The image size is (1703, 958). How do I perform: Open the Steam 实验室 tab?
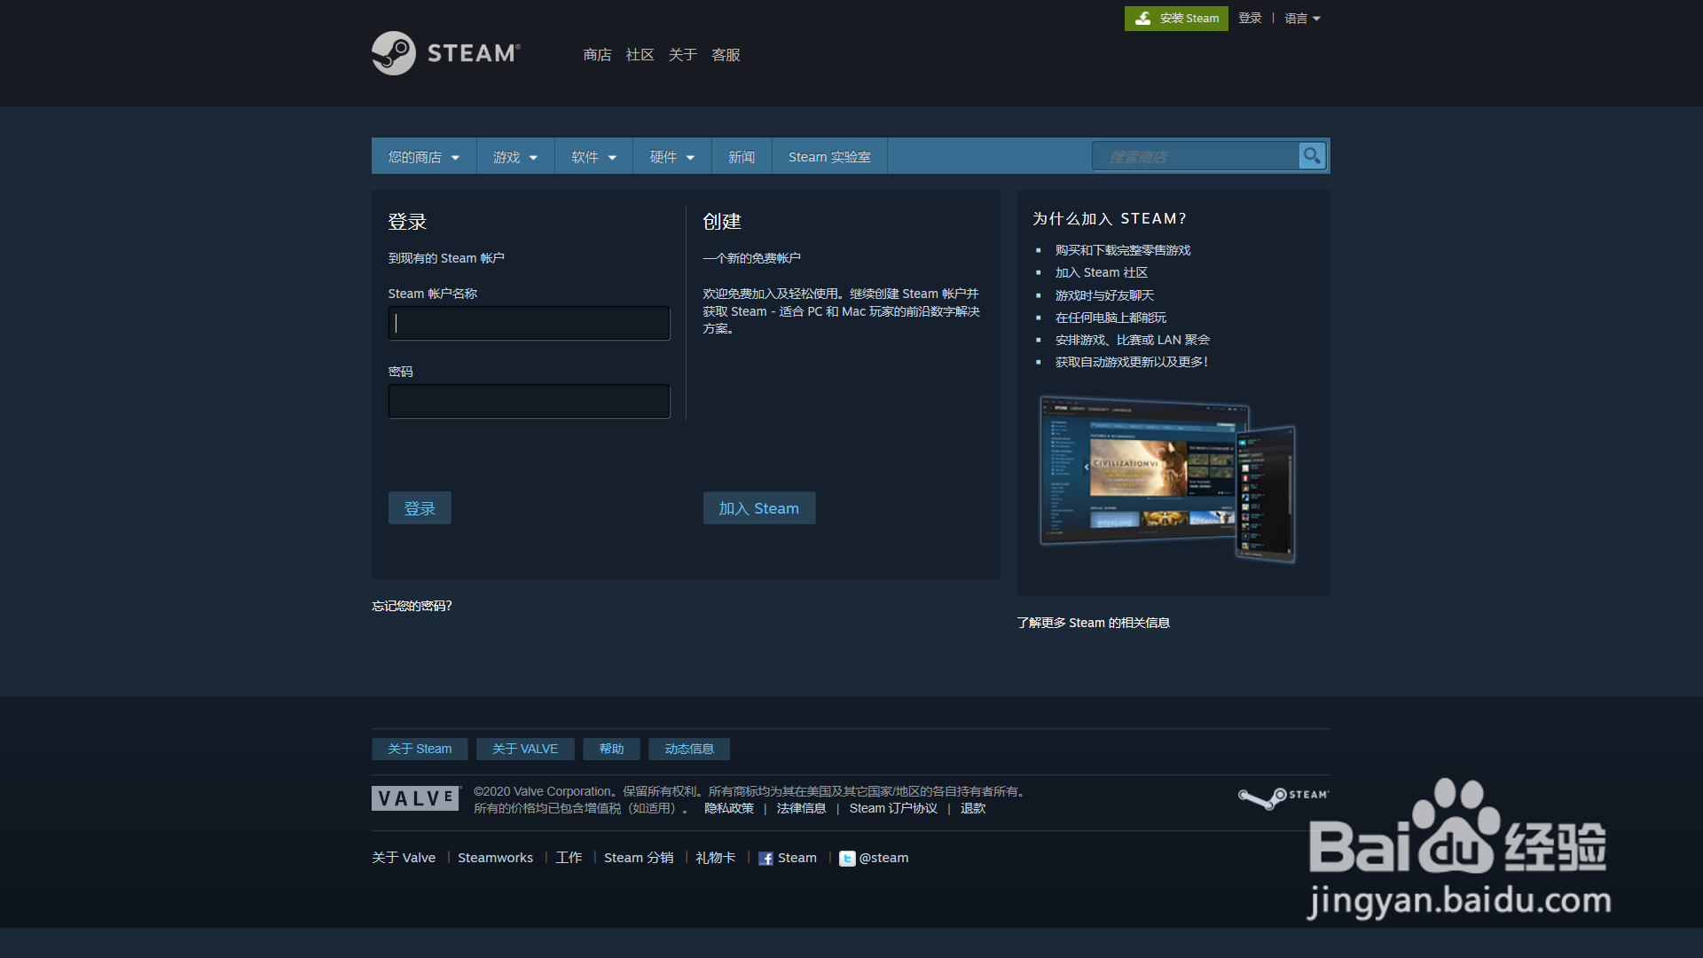pos(829,156)
